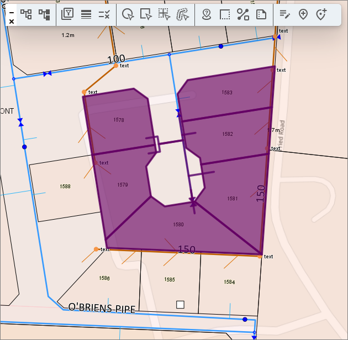Click the list lines icon

86,14
